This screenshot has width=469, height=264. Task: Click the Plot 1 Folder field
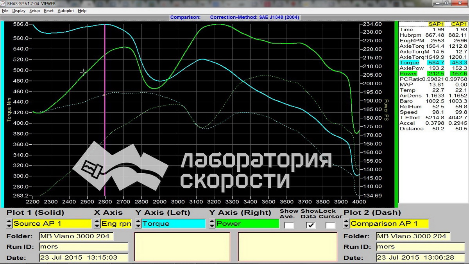[77, 236]
